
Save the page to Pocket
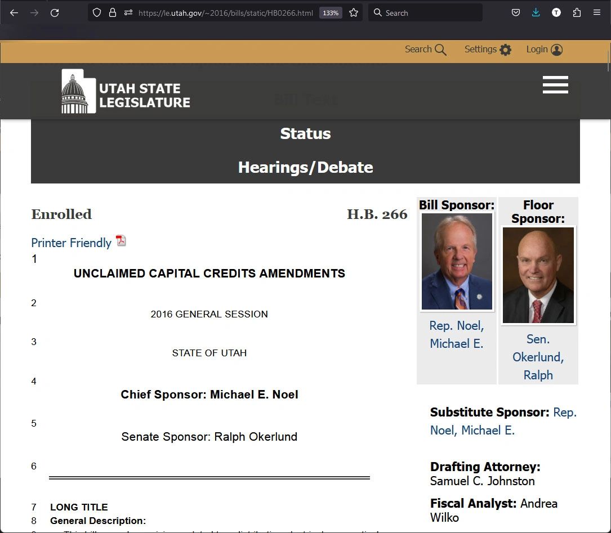(x=515, y=13)
